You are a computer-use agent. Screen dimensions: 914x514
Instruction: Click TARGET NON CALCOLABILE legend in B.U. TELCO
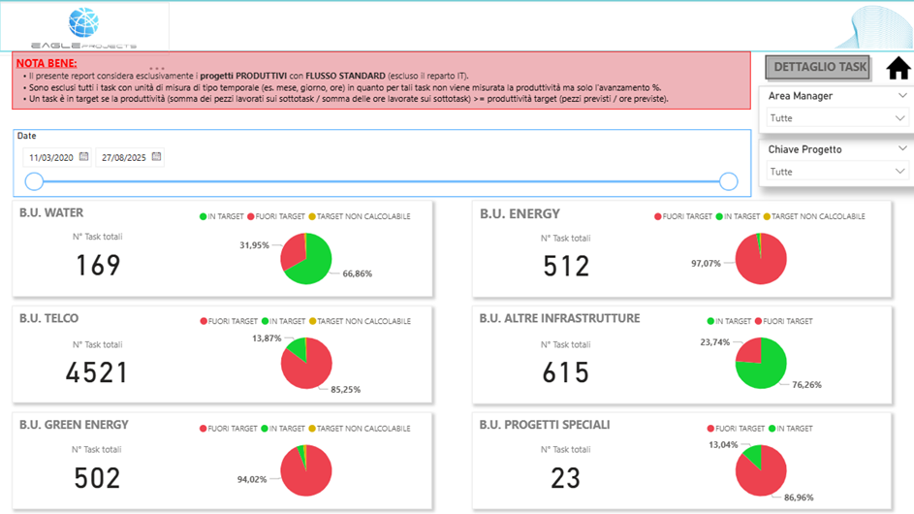[x=312, y=322]
